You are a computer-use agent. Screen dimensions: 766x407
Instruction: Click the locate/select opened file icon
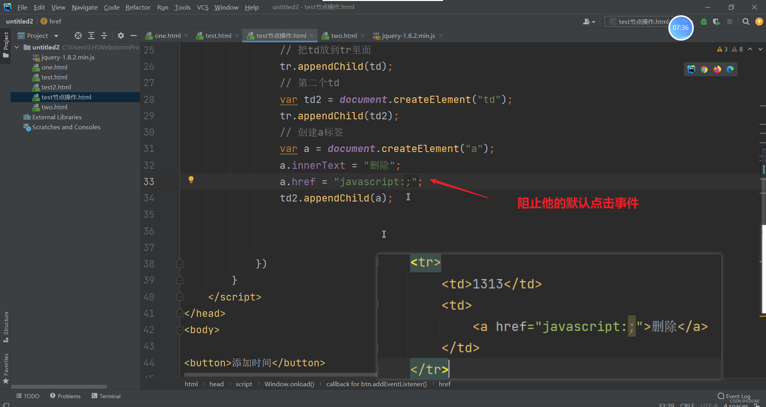(78, 36)
